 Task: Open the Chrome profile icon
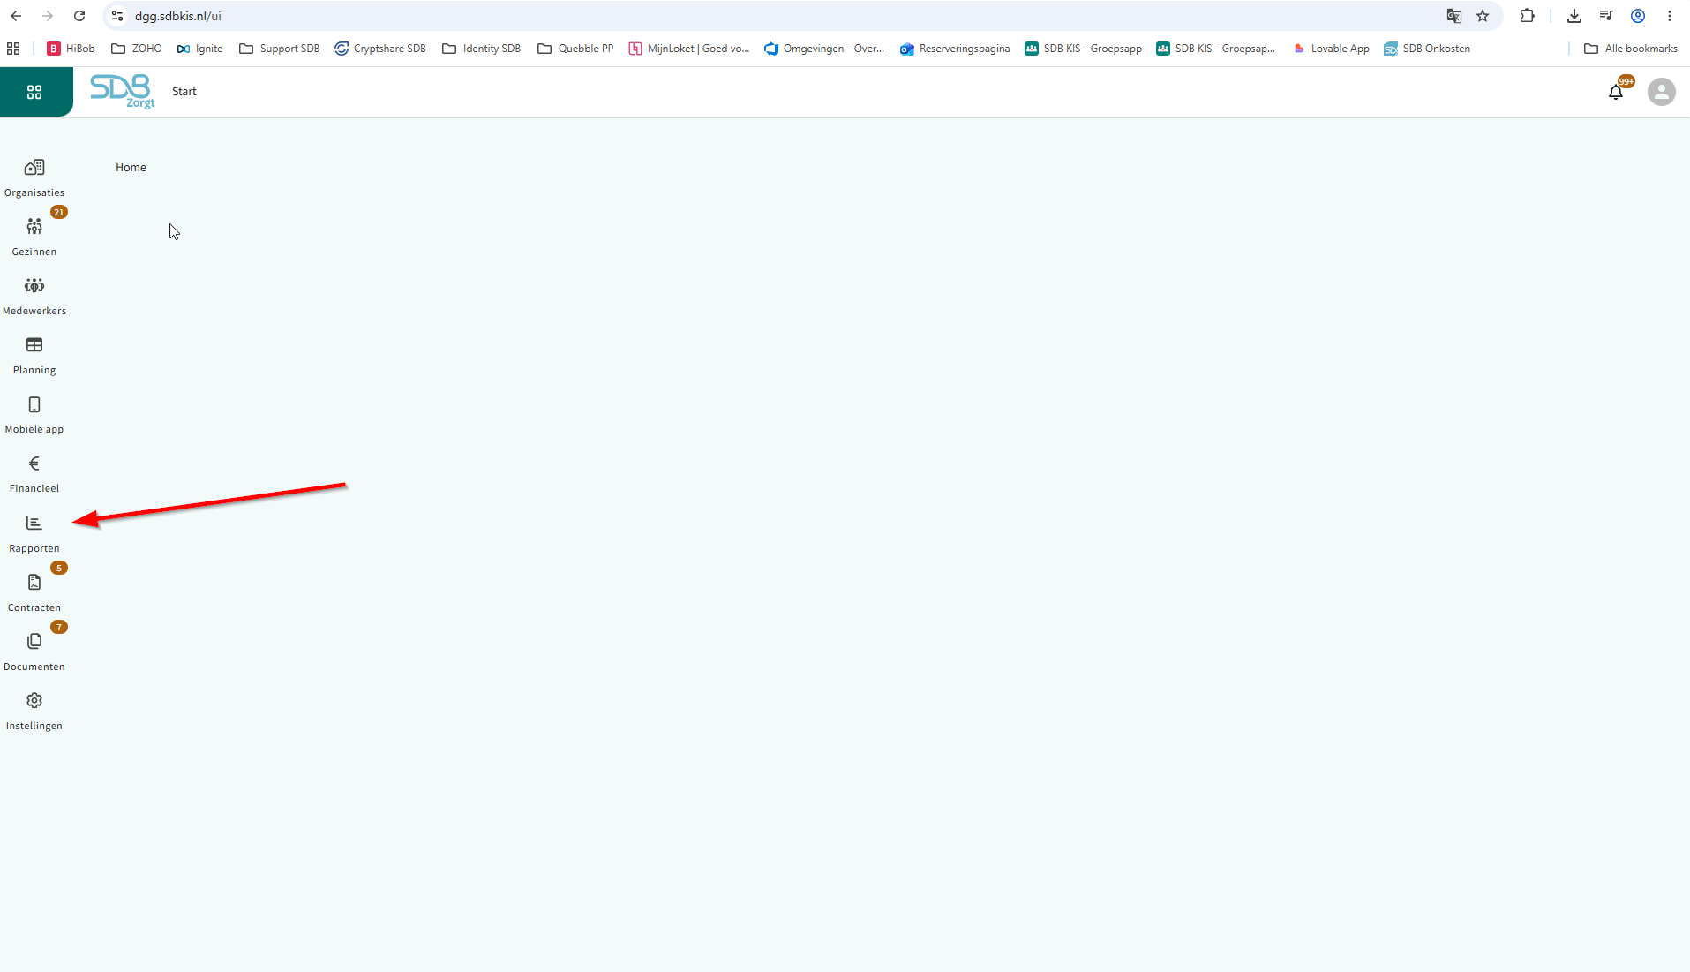1638,16
